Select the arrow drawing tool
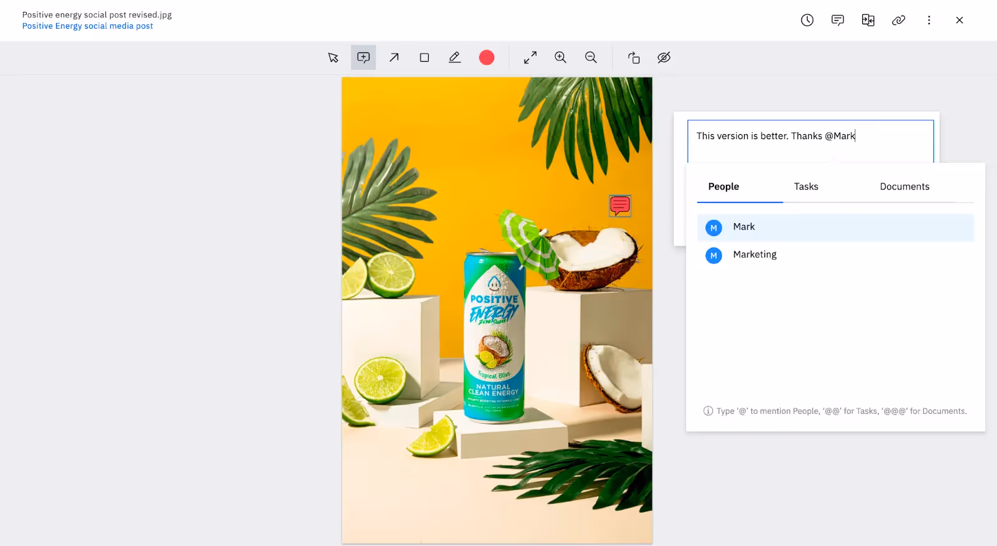The width and height of the screenshot is (997, 546). pyautogui.click(x=394, y=57)
